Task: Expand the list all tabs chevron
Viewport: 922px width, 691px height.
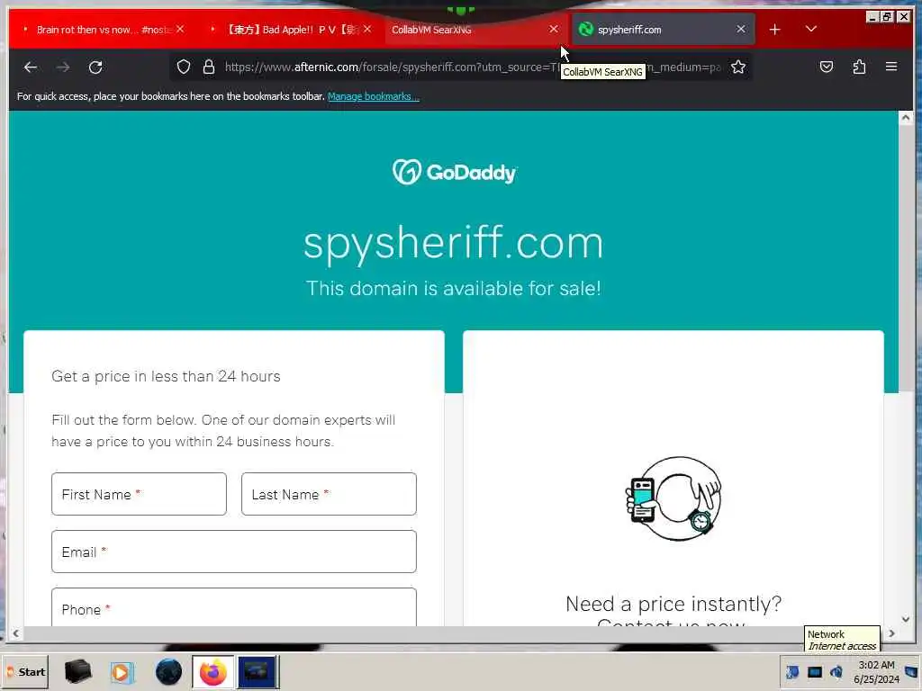Action: [x=811, y=29]
